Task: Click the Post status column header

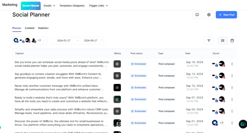Action: [x=136, y=54]
